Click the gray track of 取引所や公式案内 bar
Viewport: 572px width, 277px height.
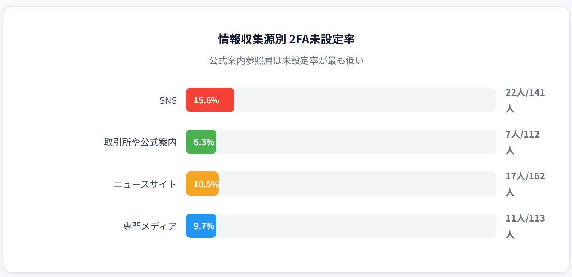coord(356,142)
